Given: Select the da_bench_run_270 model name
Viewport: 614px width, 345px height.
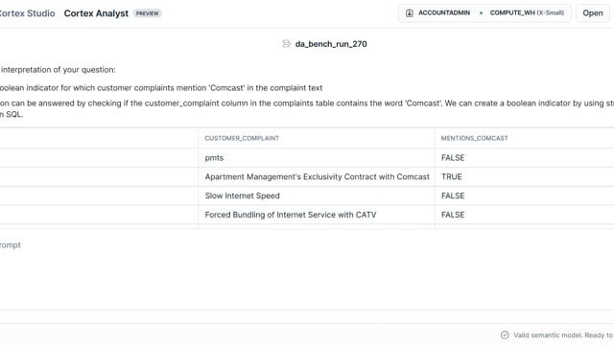Looking at the screenshot, I should point(331,44).
